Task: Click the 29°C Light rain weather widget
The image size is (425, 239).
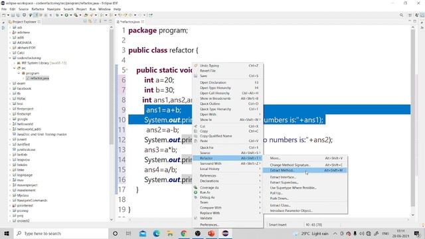Action: coord(311,233)
